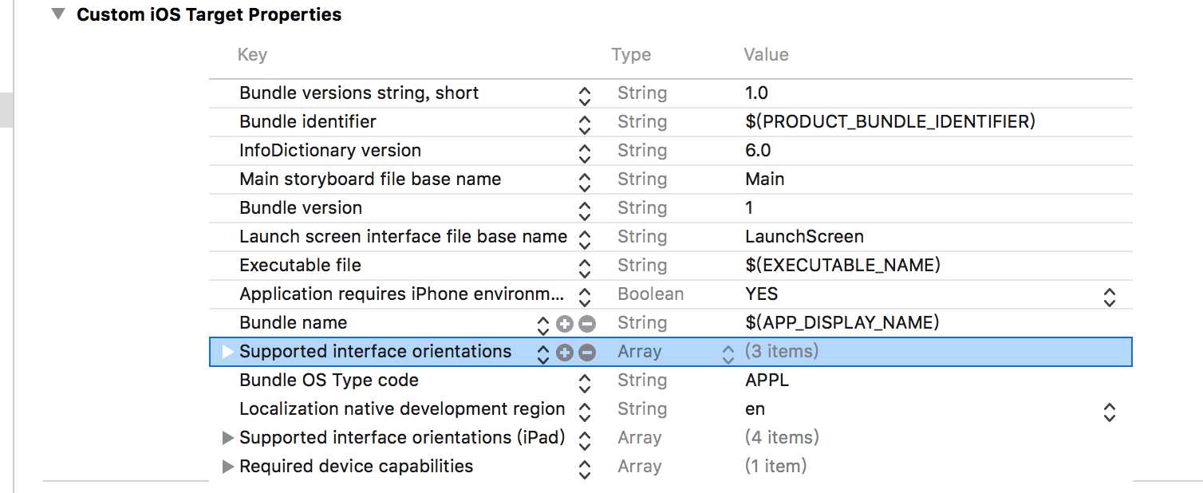Expand Required device capabilities row
Viewport: 1203px width, 493px height.
pos(228,466)
